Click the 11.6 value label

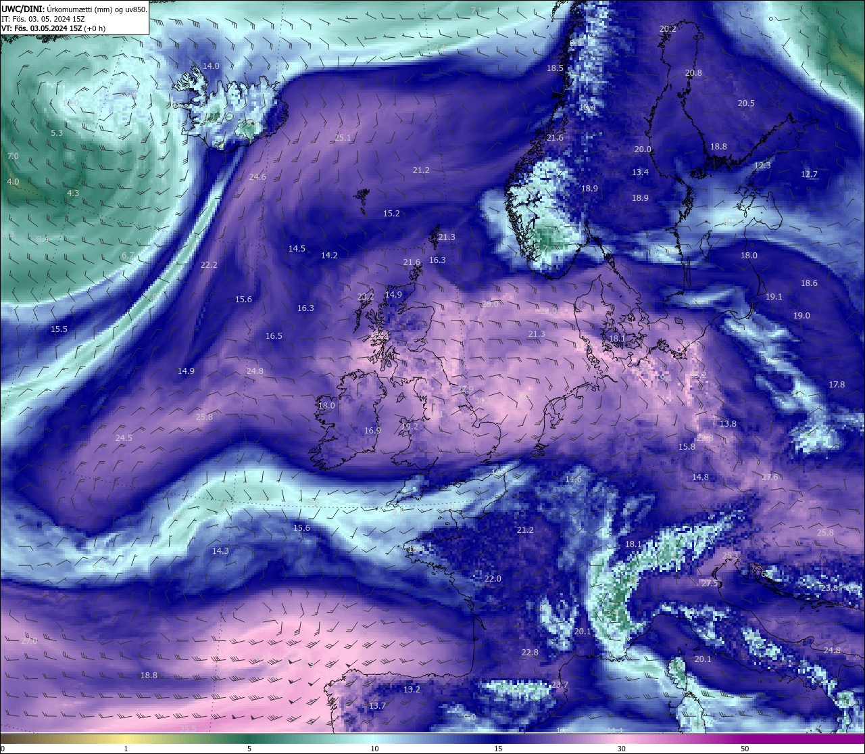point(573,480)
